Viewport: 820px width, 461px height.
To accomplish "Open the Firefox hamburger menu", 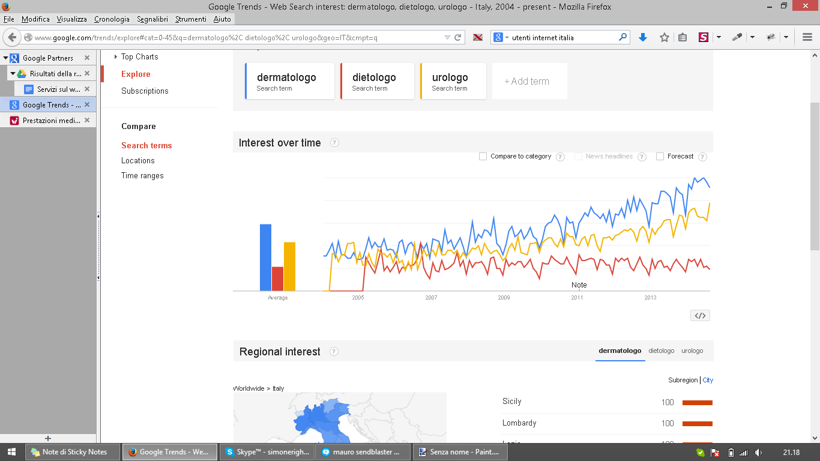I will tap(807, 37).
